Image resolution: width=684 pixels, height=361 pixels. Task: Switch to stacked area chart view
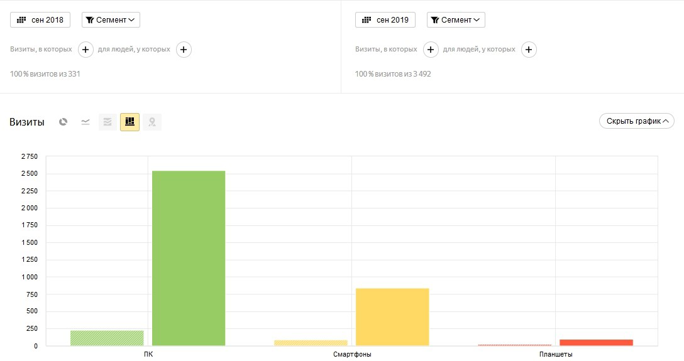pos(108,122)
